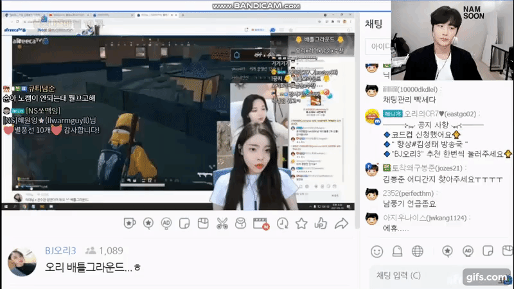Click the Windows Start button in the streamed desktop

6,207
